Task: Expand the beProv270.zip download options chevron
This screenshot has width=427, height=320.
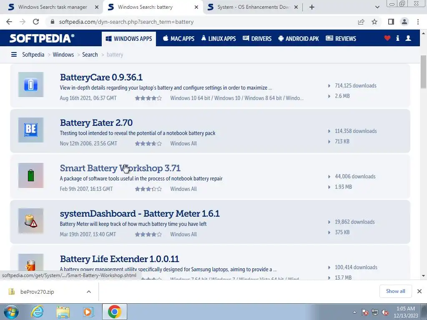Action: 89,292
